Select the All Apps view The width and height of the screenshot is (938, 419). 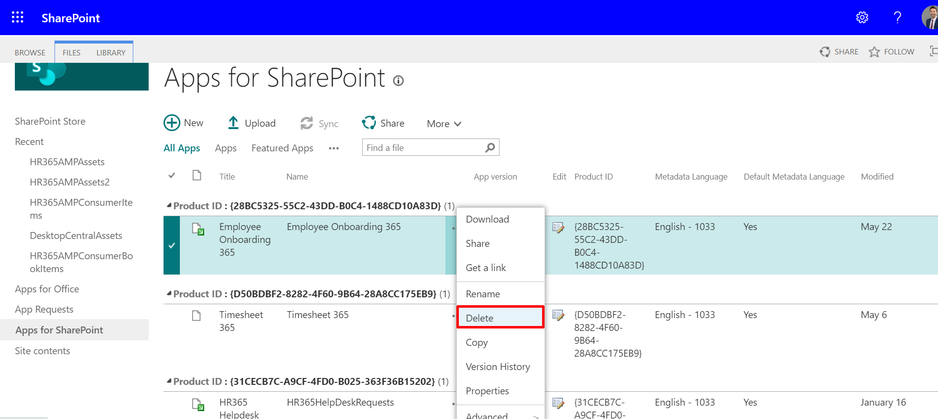coord(182,148)
